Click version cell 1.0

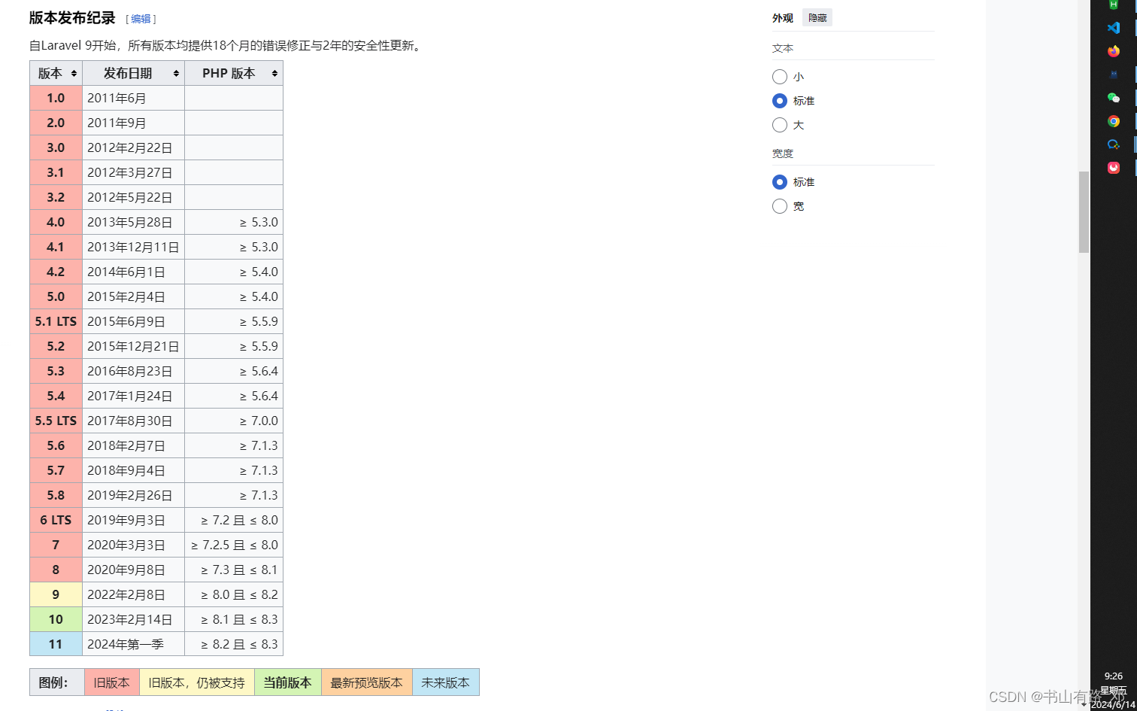pyautogui.click(x=56, y=98)
